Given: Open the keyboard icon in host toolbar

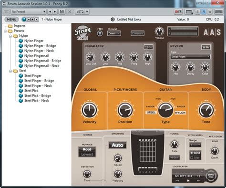Looking at the screenshot, I should tap(189, 11).
